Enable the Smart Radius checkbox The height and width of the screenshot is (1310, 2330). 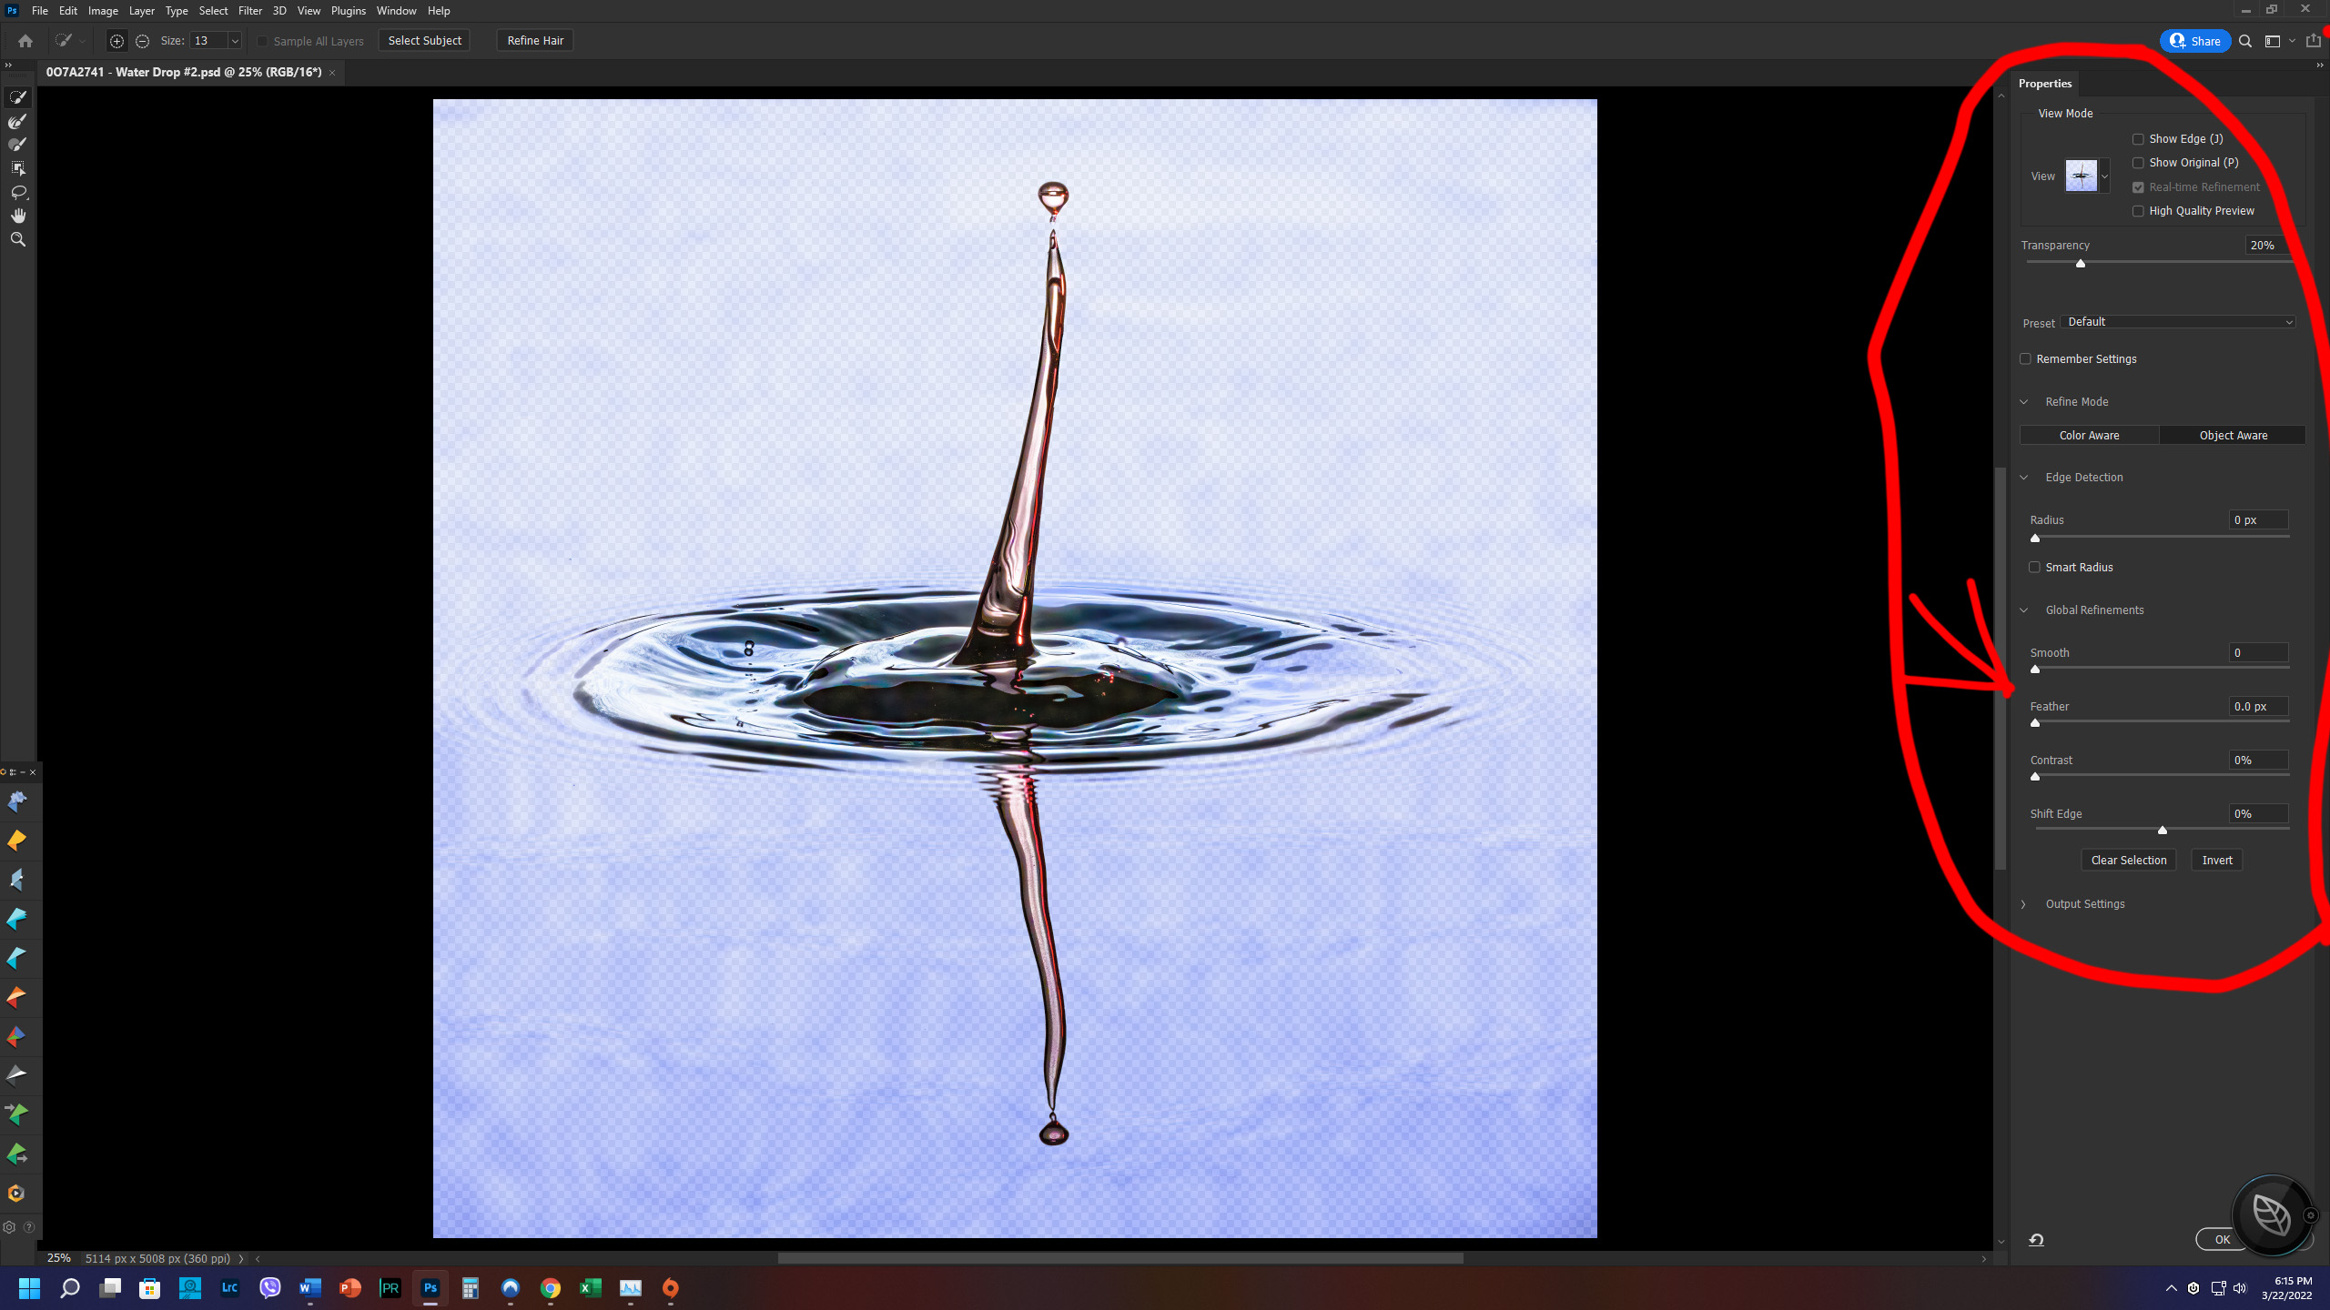[2034, 568]
